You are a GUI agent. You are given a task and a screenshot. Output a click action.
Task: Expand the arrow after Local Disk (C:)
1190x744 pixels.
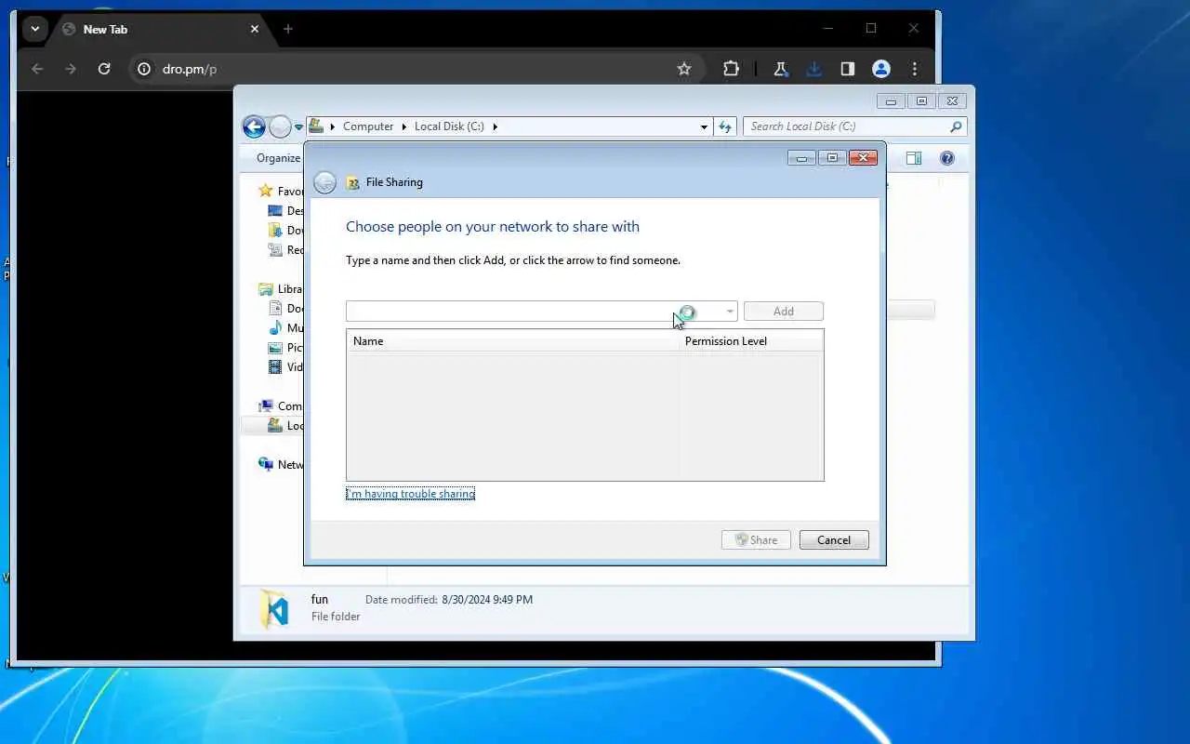coord(495,126)
